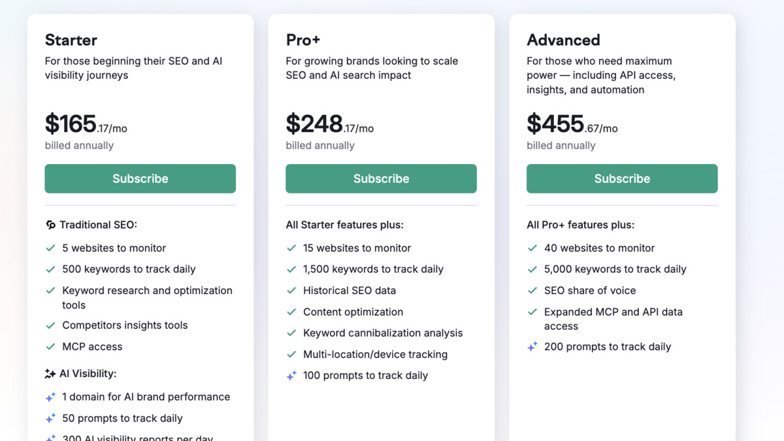Click the AI Visibility sparkle icon
Image resolution: width=784 pixels, height=441 pixels.
click(50, 374)
